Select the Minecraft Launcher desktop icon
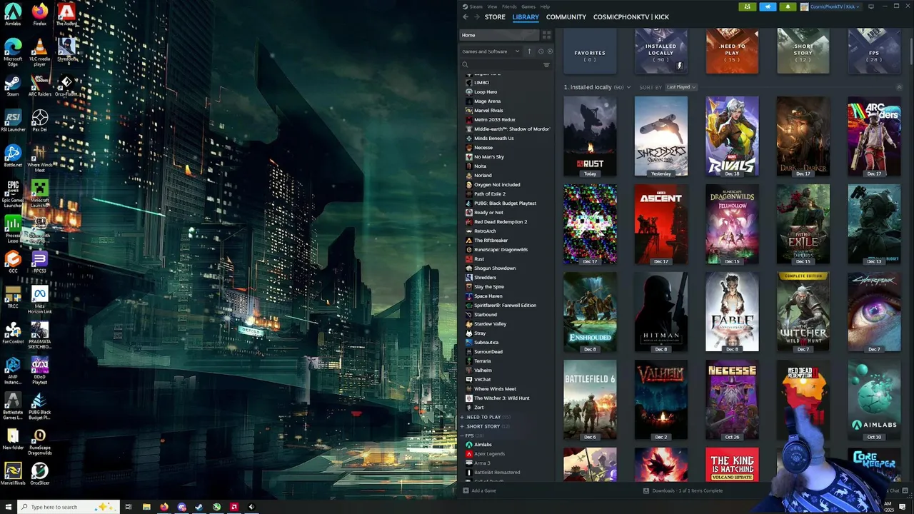The height and width of the screenshot is (514, 914). (x=40, y=193)
